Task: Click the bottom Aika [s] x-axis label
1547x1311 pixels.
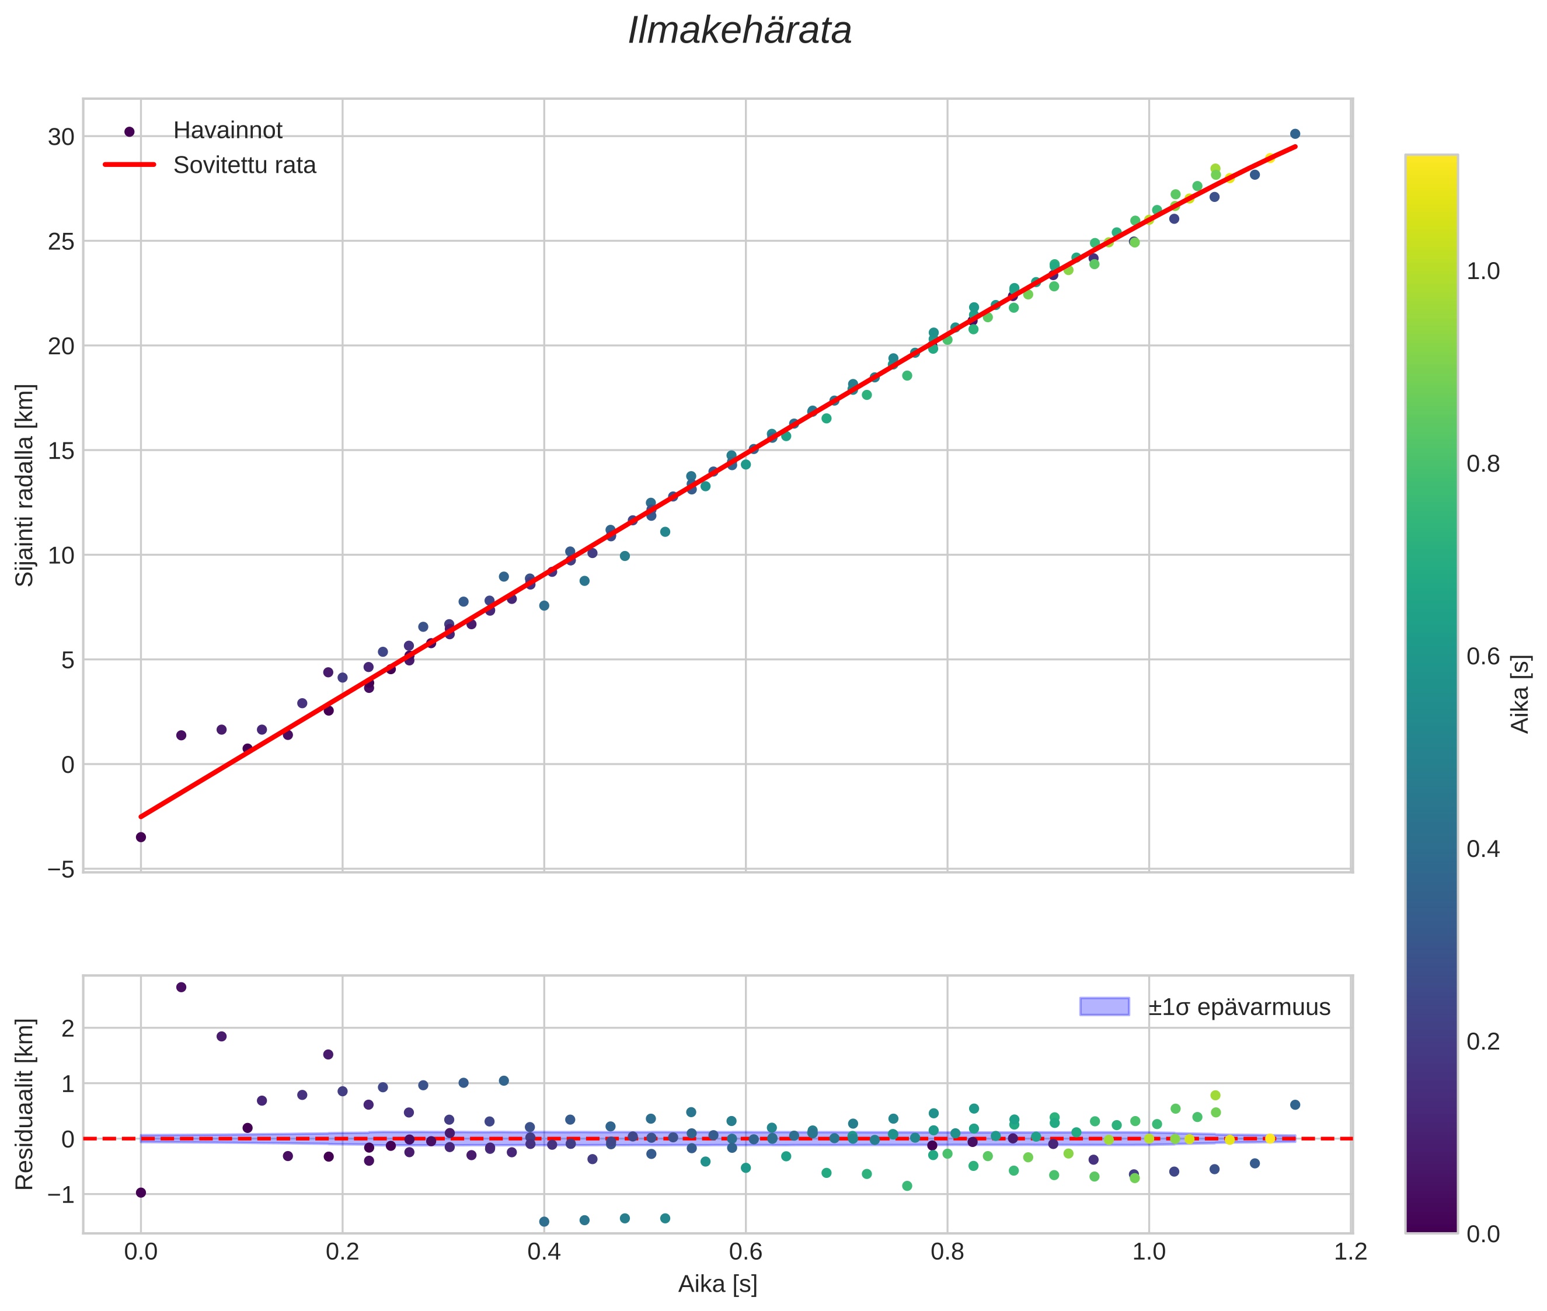Action: click(717, 1284)
